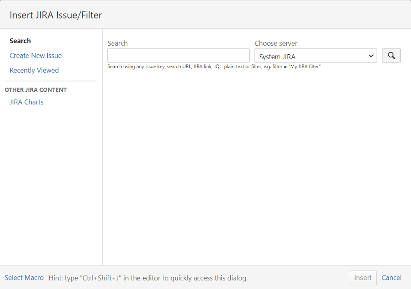Viewport: 411px width, 289px height.
Task: Click the Search label above the input field
Action: pos(117,43)
